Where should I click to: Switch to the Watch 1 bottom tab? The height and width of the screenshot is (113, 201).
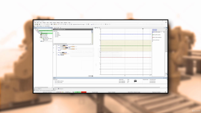(55, 89)
